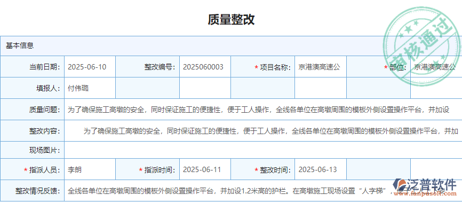Viewport: 462px width, 202px height.
Task: Click the 指派人员 field showing 李朗
Action: click(90, 169)
